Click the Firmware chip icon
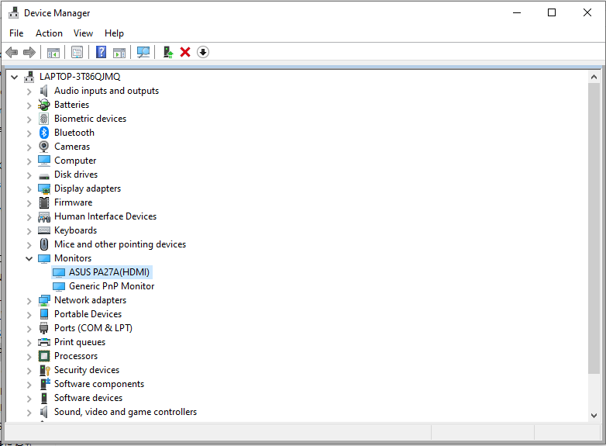The image size is (606, 446). [44, 202]
